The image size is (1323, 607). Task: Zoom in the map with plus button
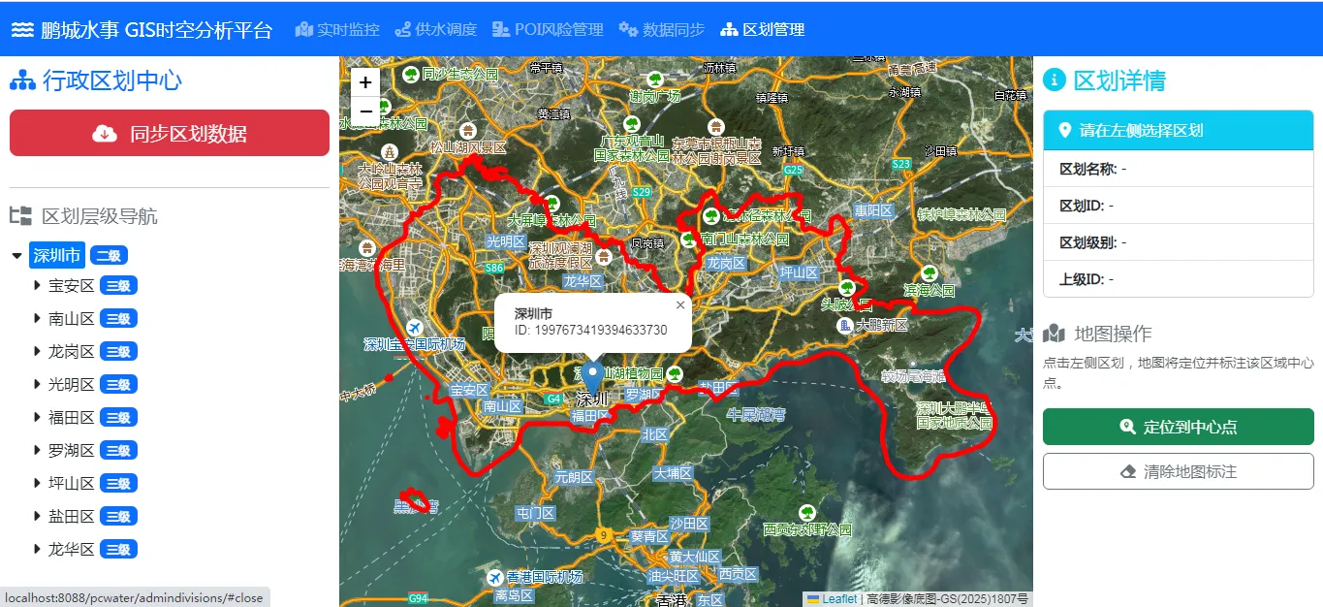(365, 82)
